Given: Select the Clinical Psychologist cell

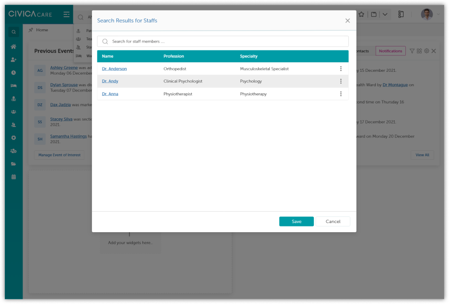Looking at the screenshot, I should pyautogui.click(x=183, y=81).
